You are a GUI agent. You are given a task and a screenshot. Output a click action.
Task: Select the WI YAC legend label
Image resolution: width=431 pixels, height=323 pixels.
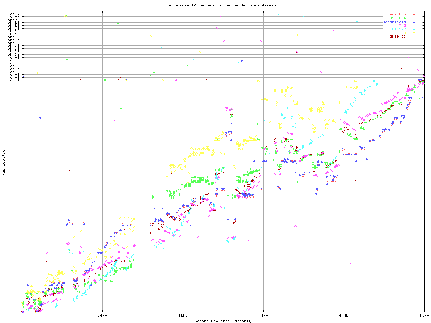point(399,29)
